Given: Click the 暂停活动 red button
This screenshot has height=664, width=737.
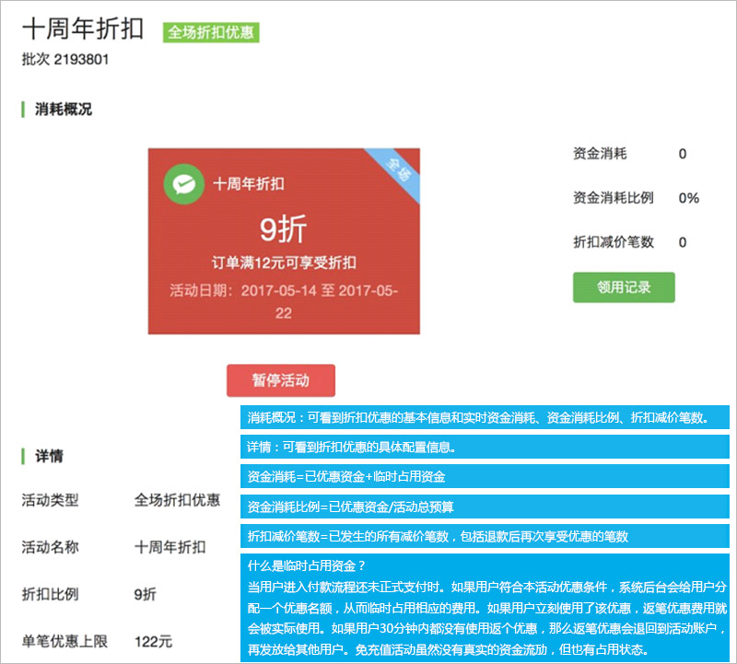Looking at the screenshot, I should tap(281, 380).
